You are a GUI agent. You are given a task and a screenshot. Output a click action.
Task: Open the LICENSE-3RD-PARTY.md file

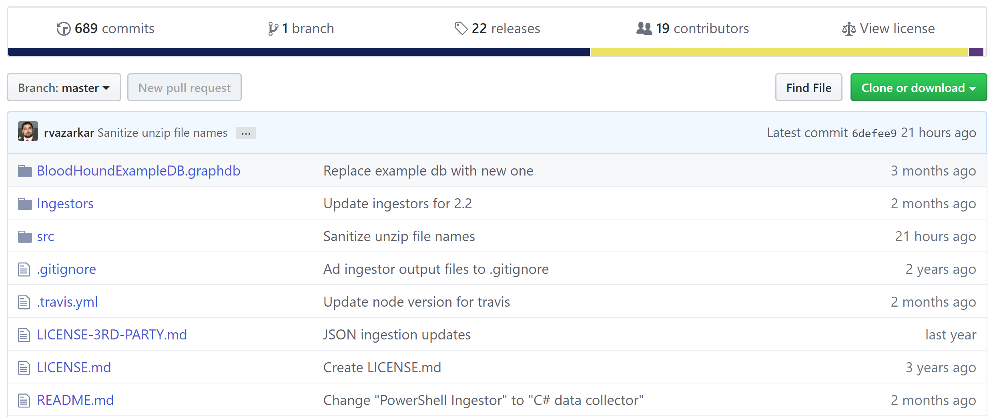pos(112,335)
